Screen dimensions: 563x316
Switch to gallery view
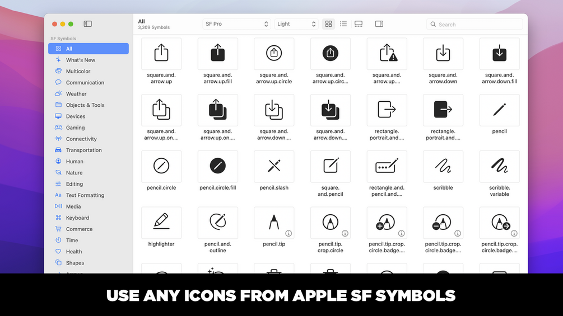point(359,24)
